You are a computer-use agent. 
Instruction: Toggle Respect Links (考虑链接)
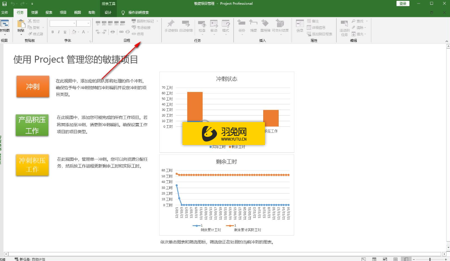(141, 28)
